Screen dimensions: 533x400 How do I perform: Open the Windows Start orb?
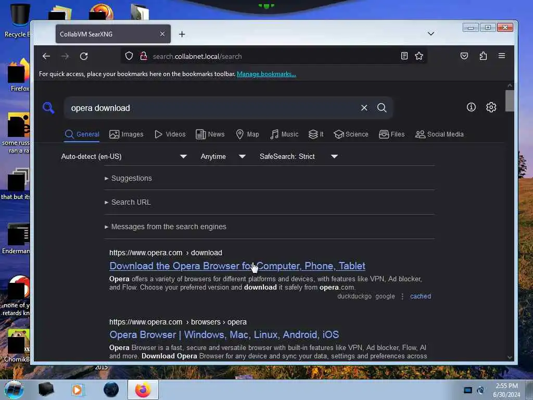click(14, 390)
